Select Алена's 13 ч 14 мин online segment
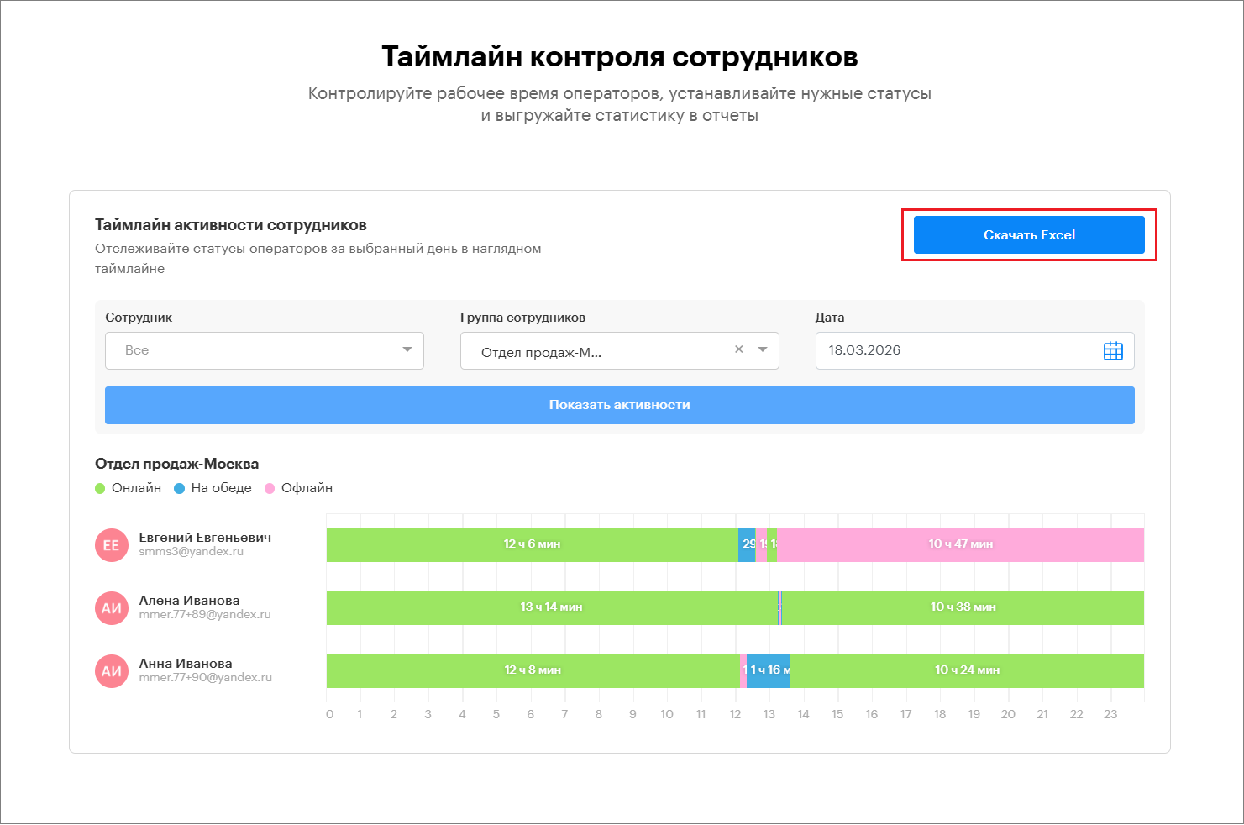This screenshot has height=825, width=1244. 551,607
